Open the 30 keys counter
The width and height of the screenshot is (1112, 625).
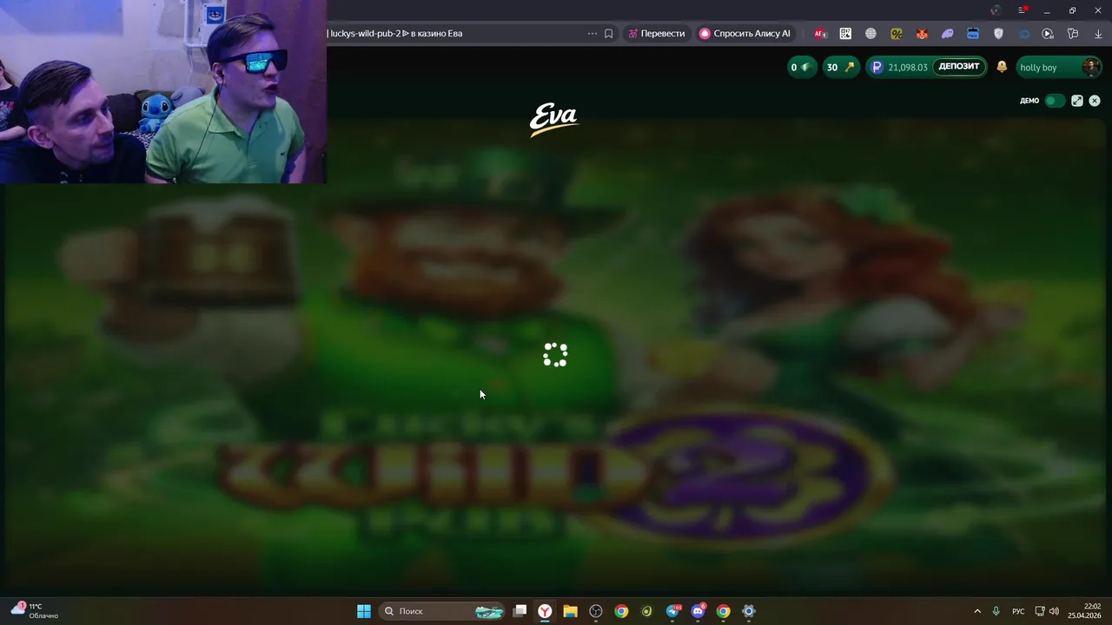pos(840,67)
